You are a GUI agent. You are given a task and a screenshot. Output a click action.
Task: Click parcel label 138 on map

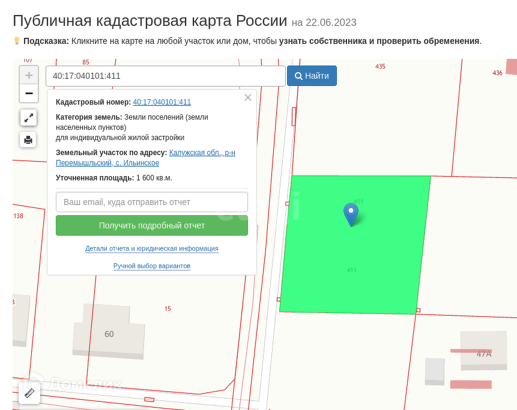coord(19,216)
